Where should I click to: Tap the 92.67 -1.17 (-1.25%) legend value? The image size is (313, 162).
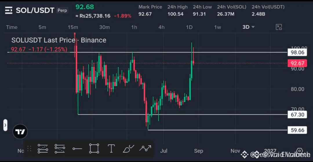(39, 49)
